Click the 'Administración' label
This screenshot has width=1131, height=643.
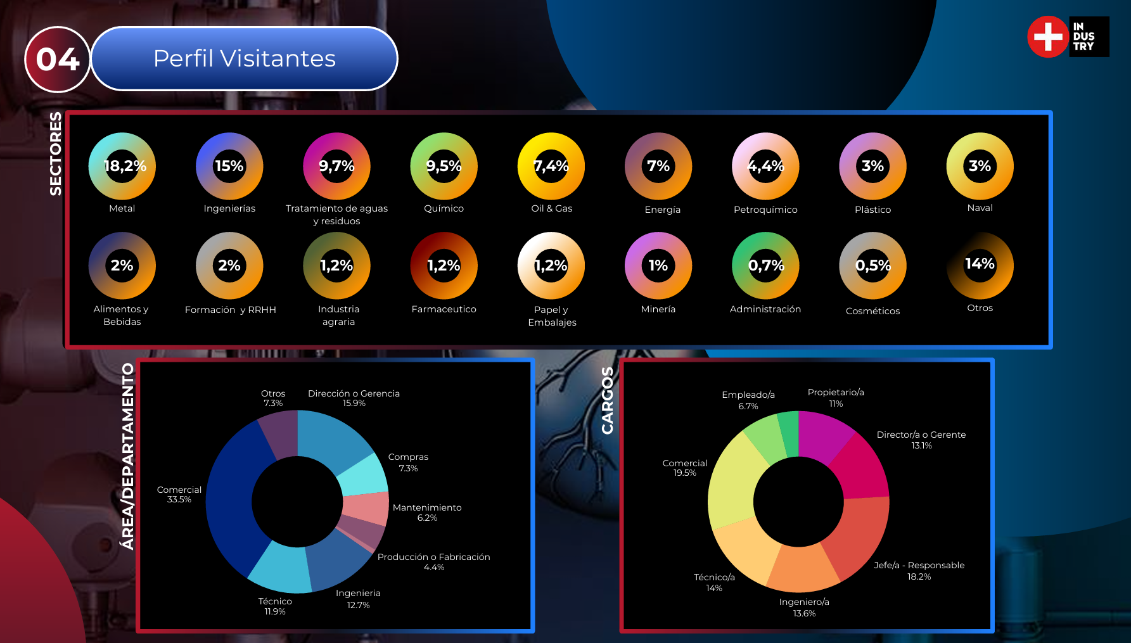point(765,309)
